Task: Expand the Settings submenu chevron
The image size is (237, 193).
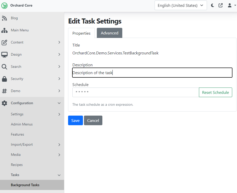Action: pyautogui.click(x=59, y=114)
